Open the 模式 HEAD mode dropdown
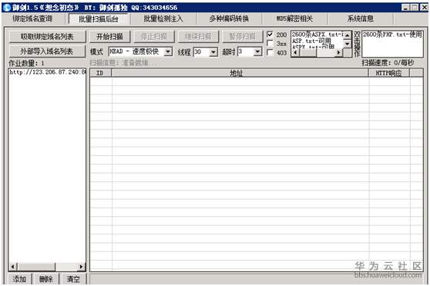Image resolution: width=430 pixels, height=286 pixels. tap(168, 52)
